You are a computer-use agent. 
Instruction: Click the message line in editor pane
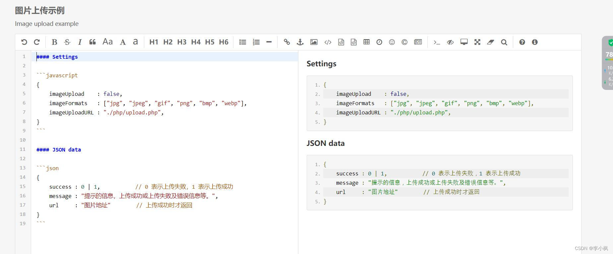[134, 196]
